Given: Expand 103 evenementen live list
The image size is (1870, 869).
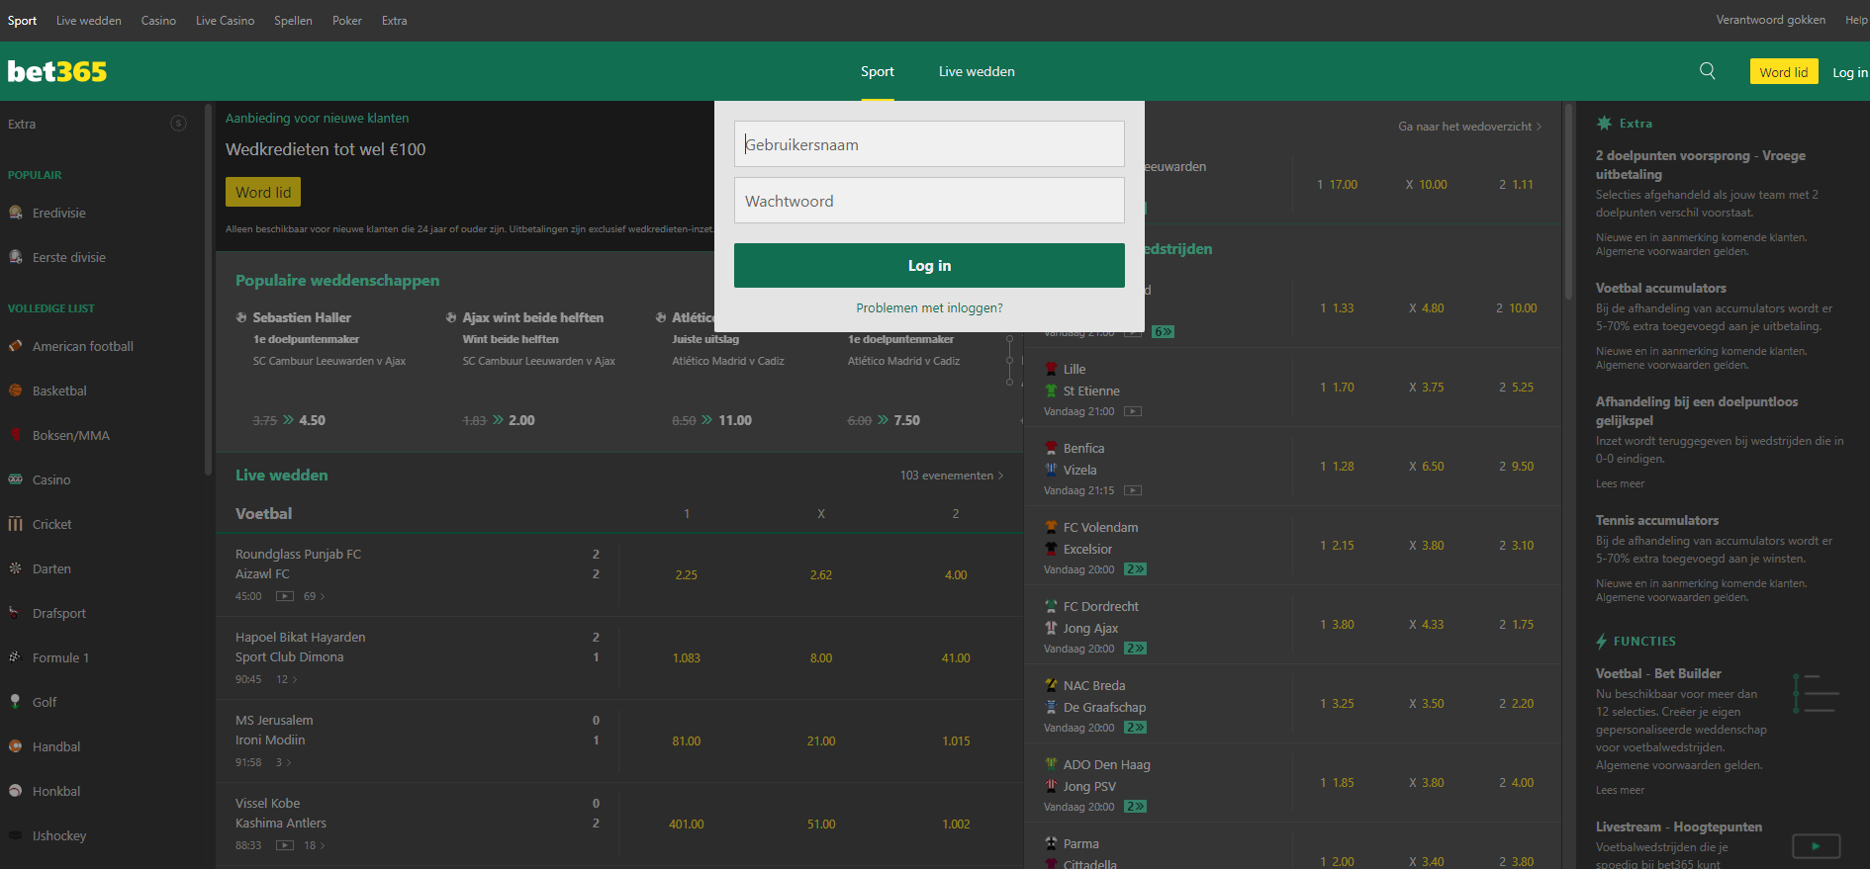Looking at the screenshot, I should pyautogui.click(x=952, y=476).
